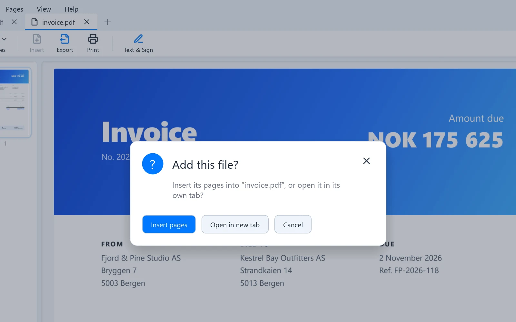Click the Amount due label

pyautogui.click(x=476, y=118)
